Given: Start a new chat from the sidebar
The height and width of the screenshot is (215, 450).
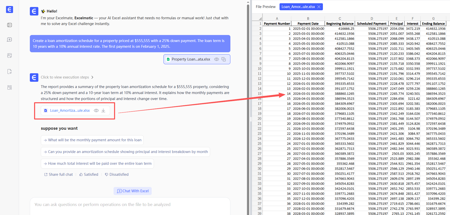Looking at the screenshot, I should click(x=10, y=40).
